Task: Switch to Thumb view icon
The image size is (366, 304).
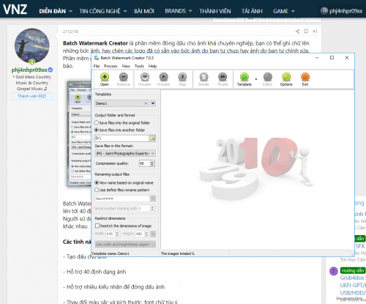Action: click(x=223, y=79)
